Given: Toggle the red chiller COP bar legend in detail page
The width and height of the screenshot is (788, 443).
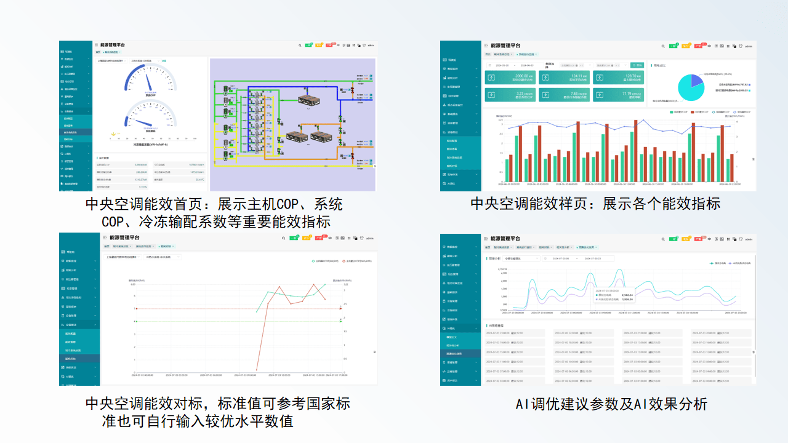Looking at the screenshot, I should pyautogui.click(x=700, y=112).
